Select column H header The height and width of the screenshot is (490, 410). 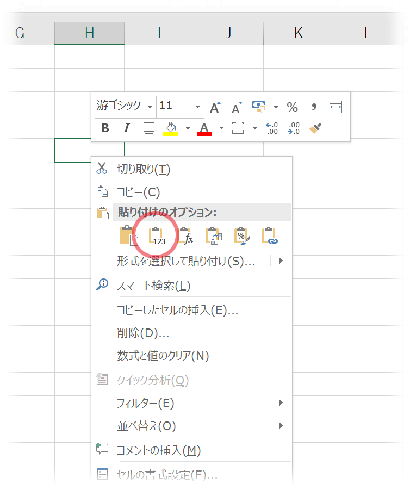click(89, 33)
